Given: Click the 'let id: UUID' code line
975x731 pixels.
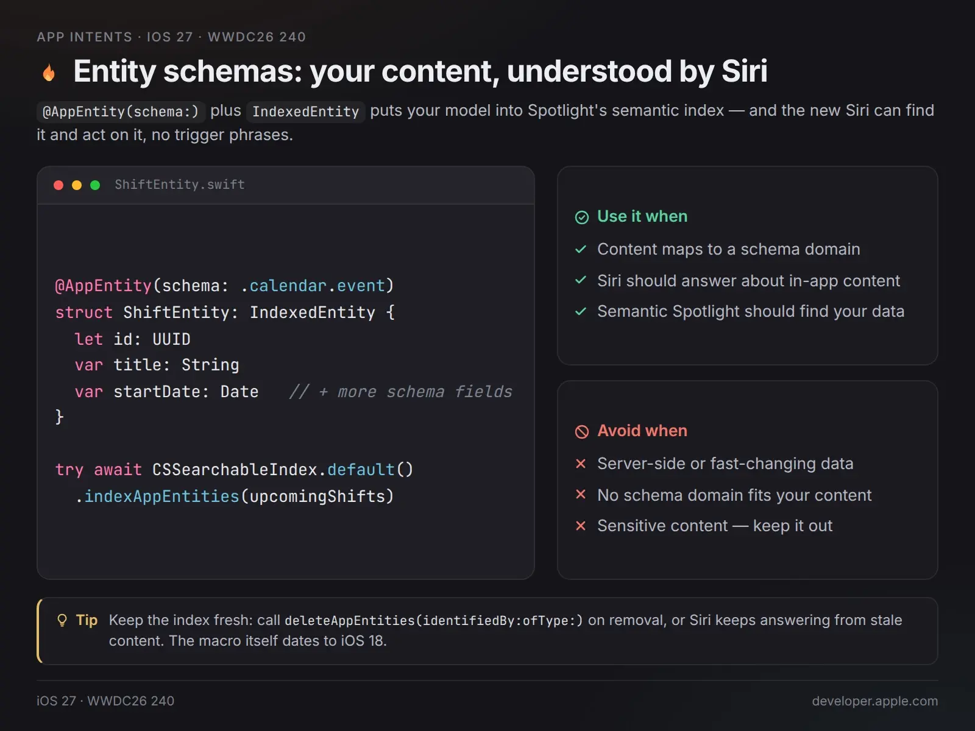Looking at the screenshot, I should [x=132, y=339].
